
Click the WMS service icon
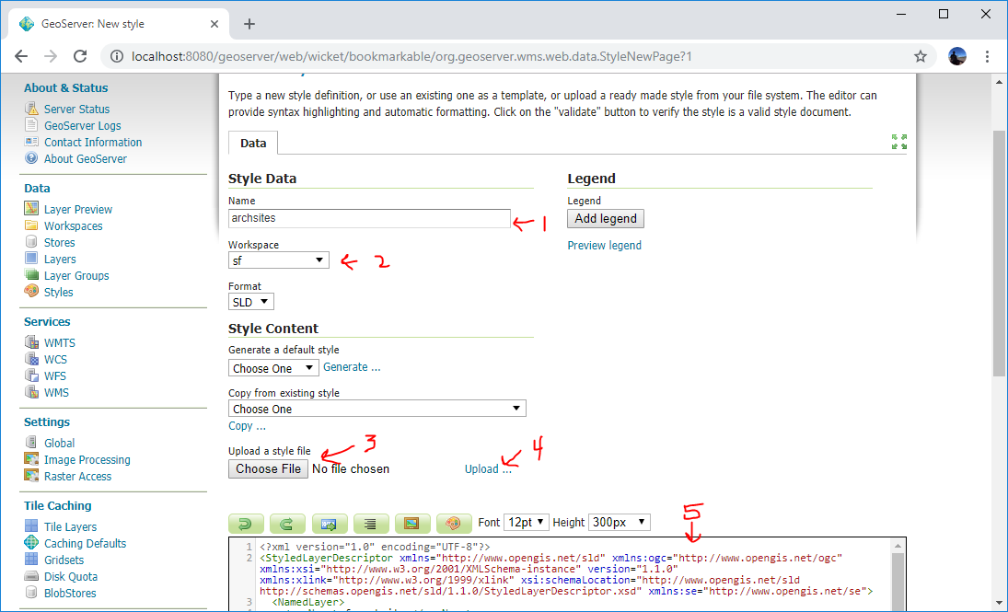31,392
